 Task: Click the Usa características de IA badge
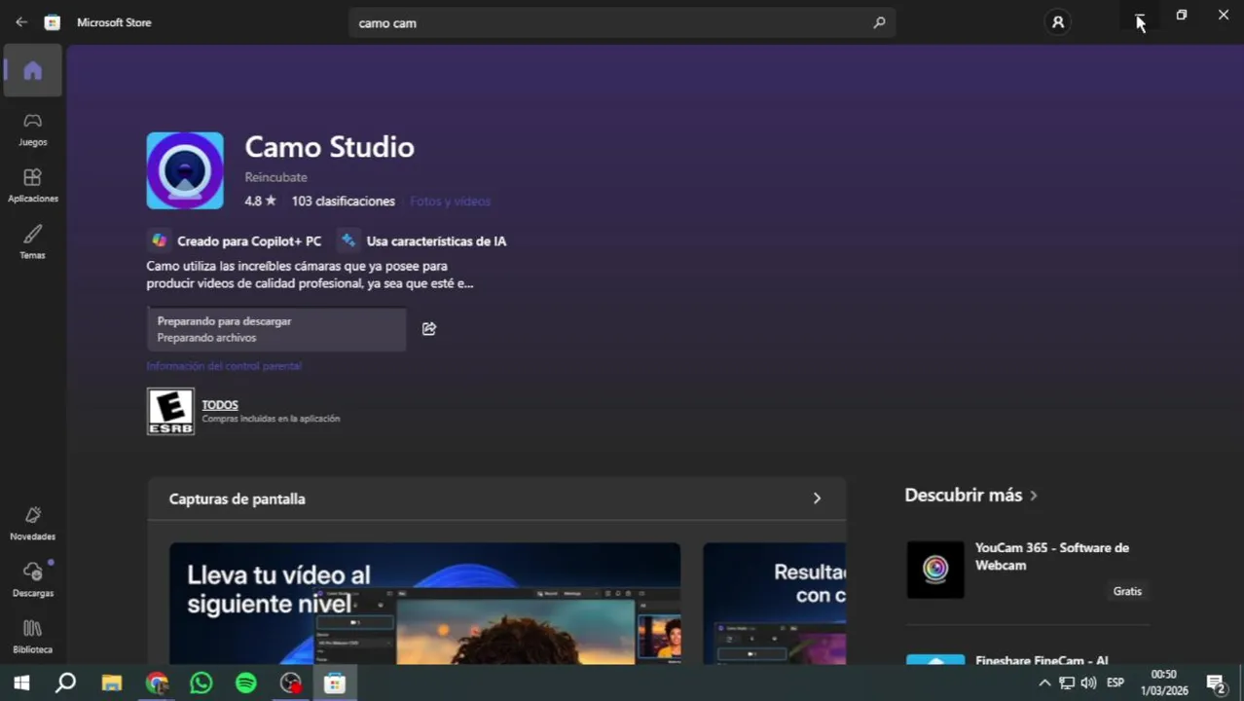click(422, 240)
